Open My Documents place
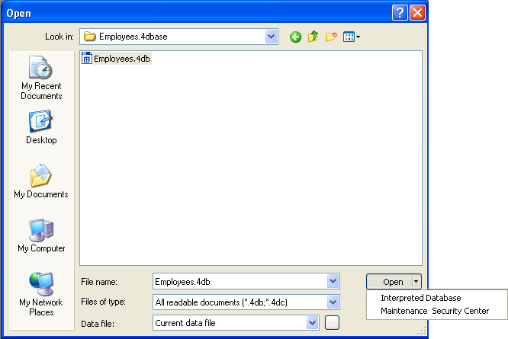Screen dimensions: 508x339 coord(41,181)
